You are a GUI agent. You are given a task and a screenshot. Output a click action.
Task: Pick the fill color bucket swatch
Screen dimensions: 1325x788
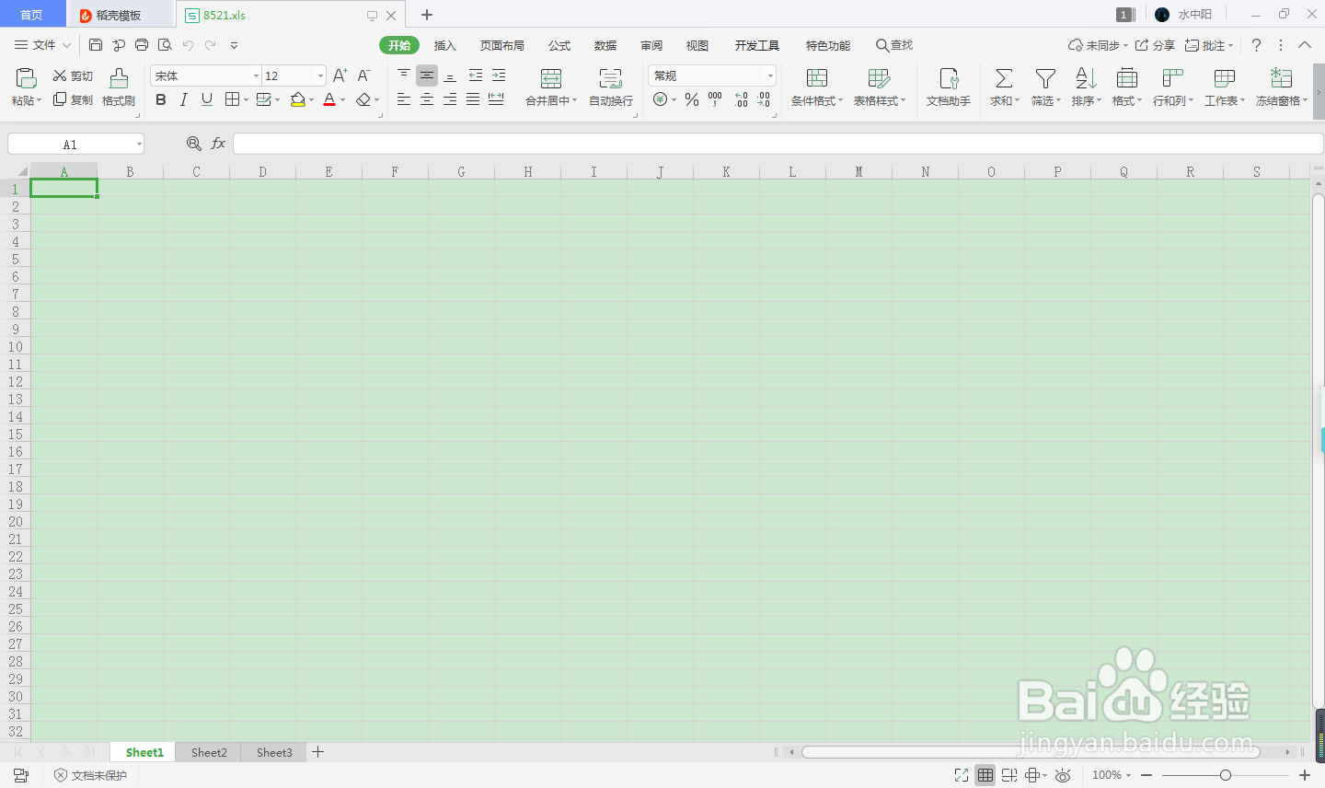click(298, 99)
